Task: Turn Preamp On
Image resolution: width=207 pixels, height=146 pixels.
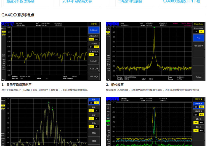Action: (91, 47)
